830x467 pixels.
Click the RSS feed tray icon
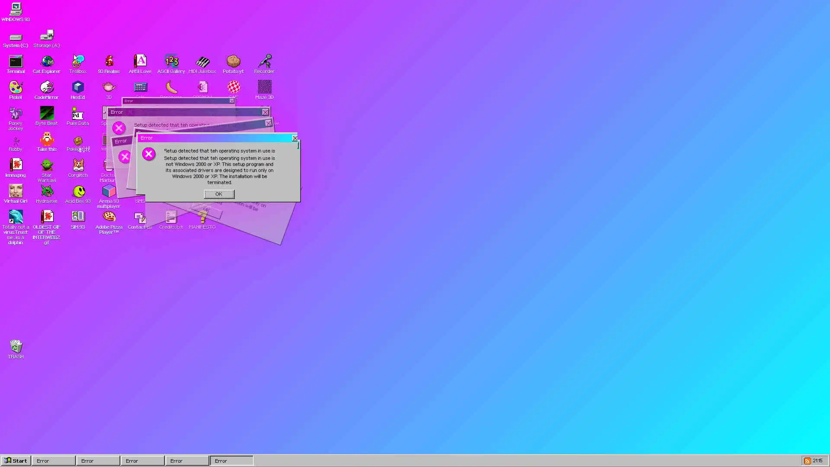(x=807, y=461)
